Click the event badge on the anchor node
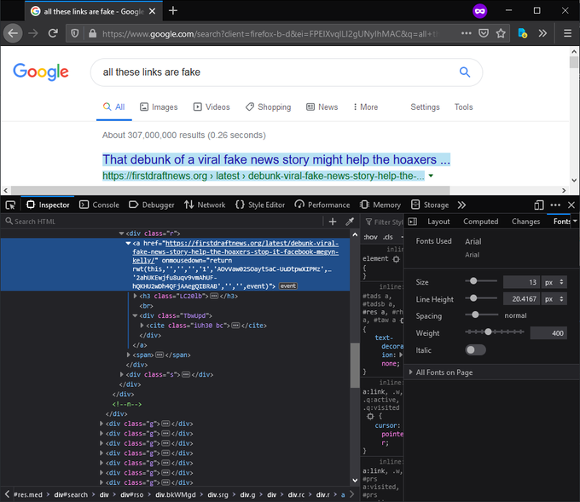580x502 pixels. [x=287, y=286]
